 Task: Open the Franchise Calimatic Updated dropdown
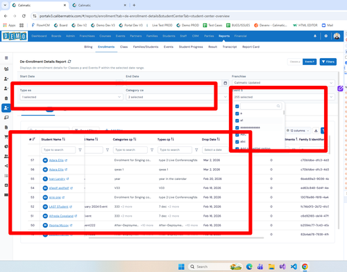pyautogui.click(x=283, y=83)
